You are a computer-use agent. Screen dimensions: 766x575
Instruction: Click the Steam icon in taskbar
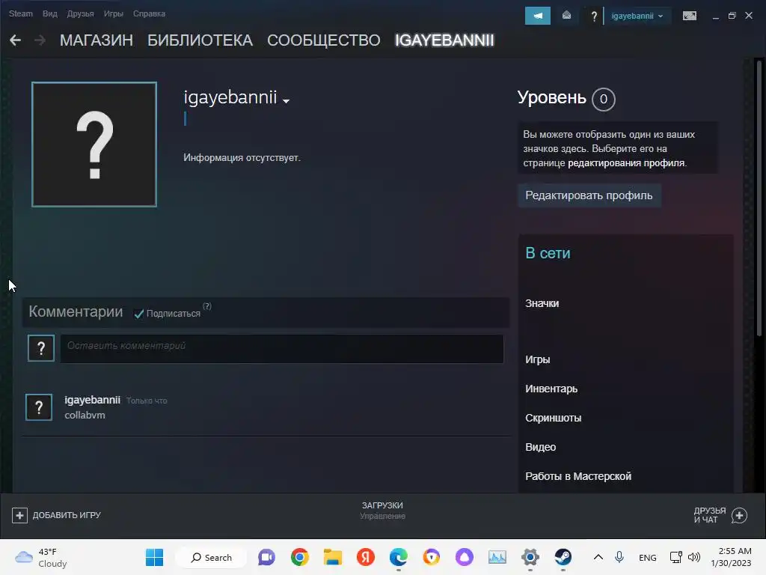pos(563,557)
